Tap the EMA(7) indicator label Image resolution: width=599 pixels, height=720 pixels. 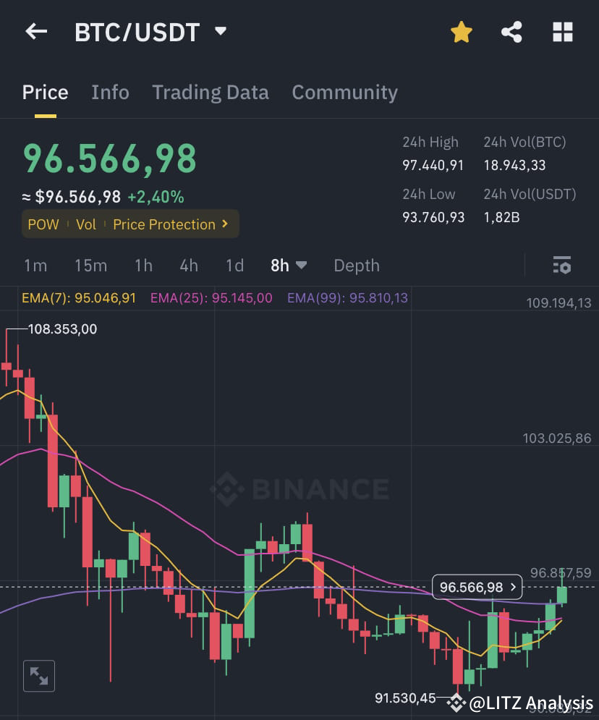pyautogui.click(x=79, y=298)
